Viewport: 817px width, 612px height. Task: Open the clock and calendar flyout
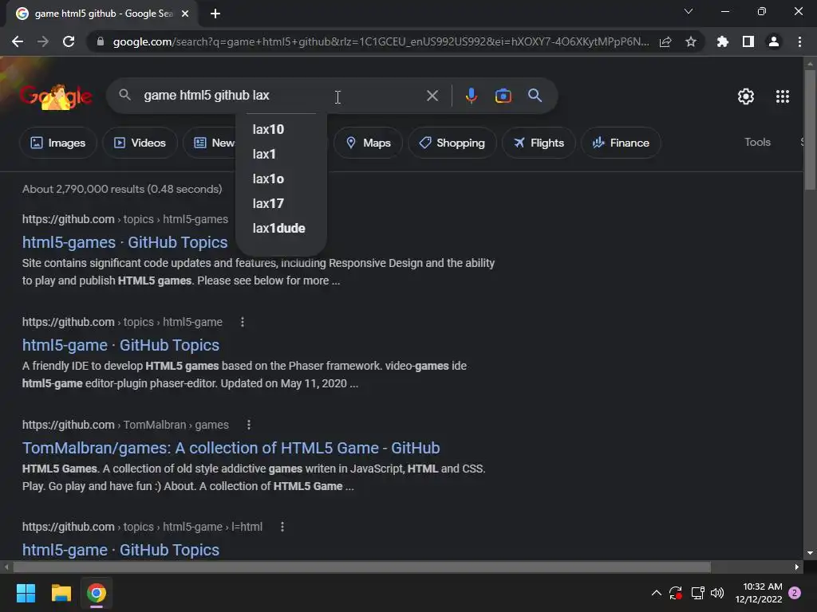coord(760,593)
